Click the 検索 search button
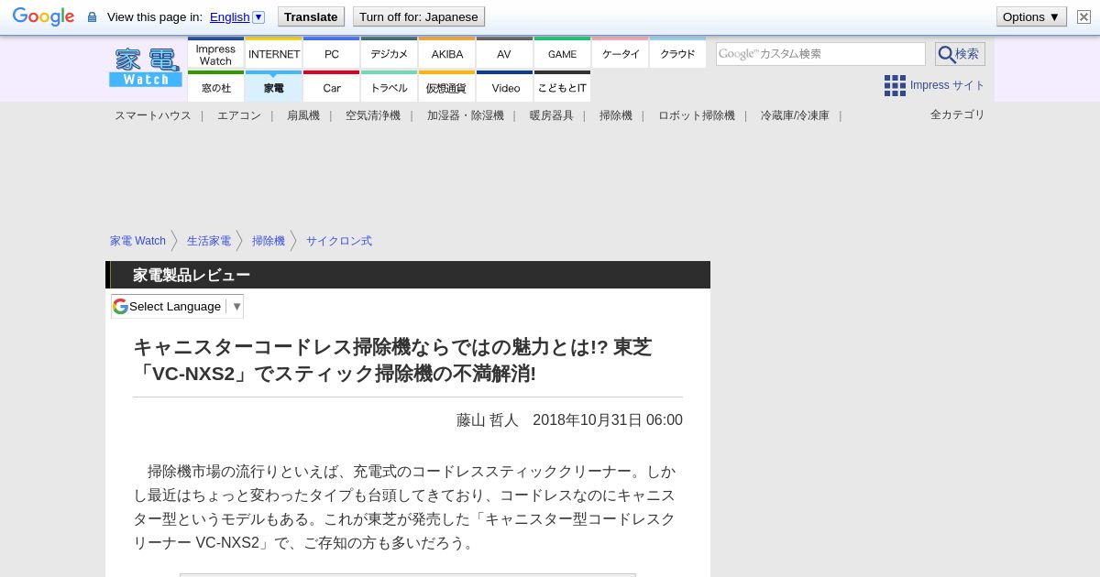The width and height of the screenshot is (1100, 577). [x=960, y=54]
